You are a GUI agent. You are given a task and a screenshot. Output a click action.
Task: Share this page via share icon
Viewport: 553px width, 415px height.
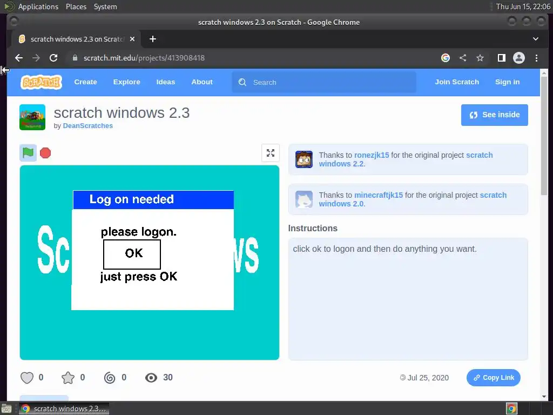tap(463, 58)
